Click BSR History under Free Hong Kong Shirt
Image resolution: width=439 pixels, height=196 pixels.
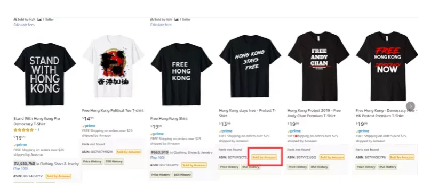182,175
